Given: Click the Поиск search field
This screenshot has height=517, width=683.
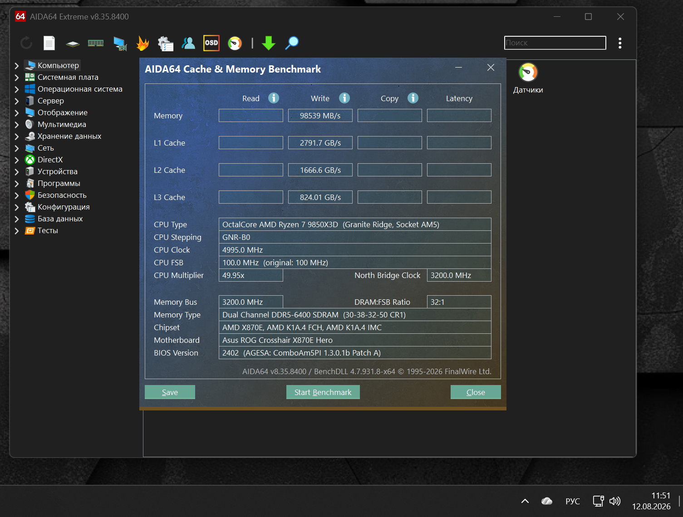Looking at the screenshot, I should coord(555,43).
